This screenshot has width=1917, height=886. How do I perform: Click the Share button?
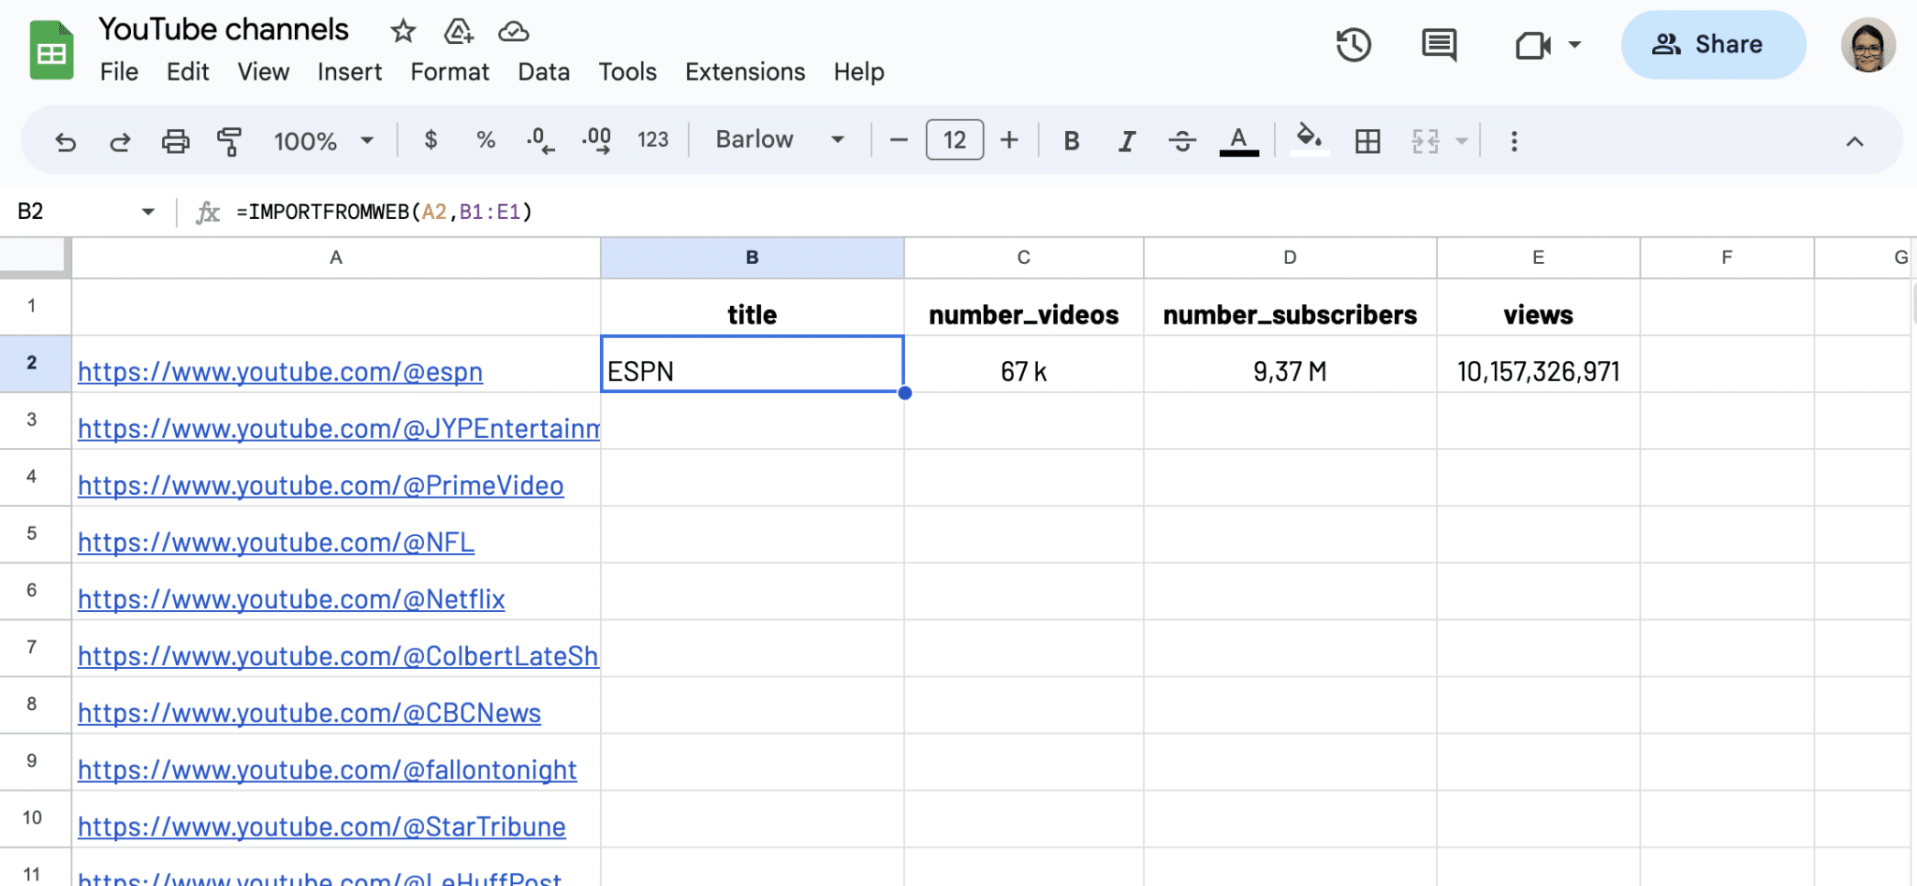1713,44
